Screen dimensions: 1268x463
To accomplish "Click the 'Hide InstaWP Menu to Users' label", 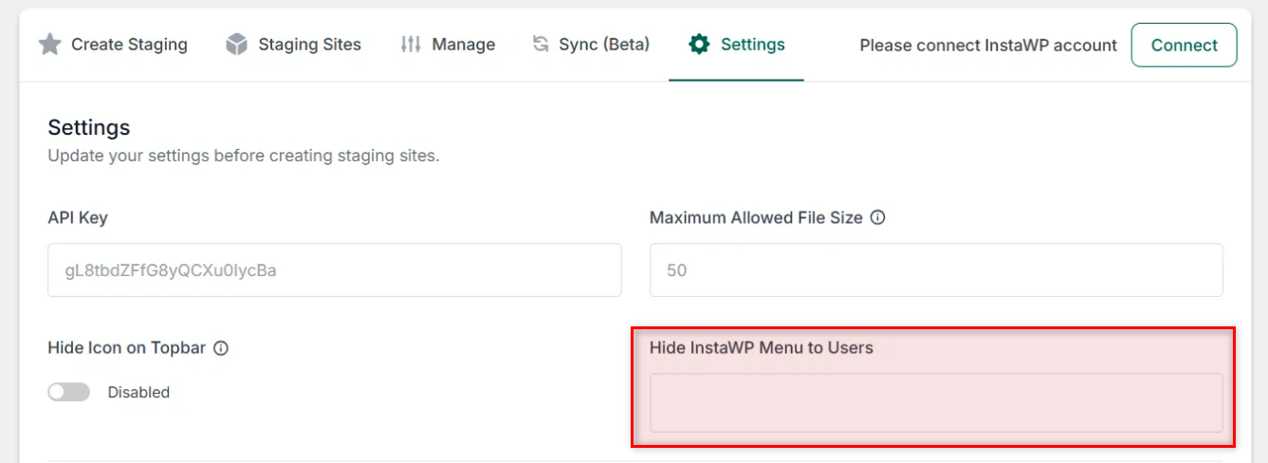I will coord(762,347).
